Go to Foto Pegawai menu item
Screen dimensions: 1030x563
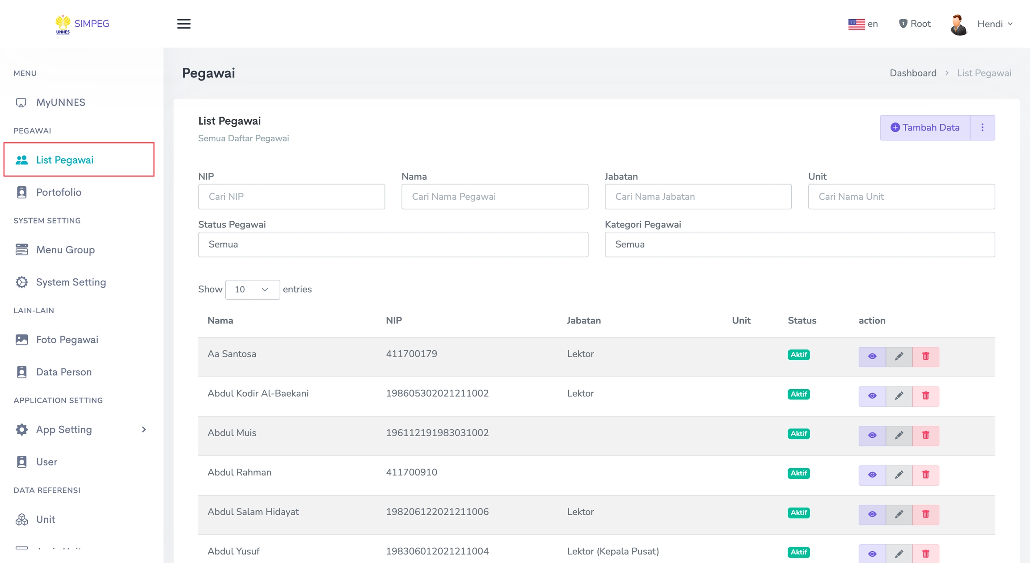point(67,340)
